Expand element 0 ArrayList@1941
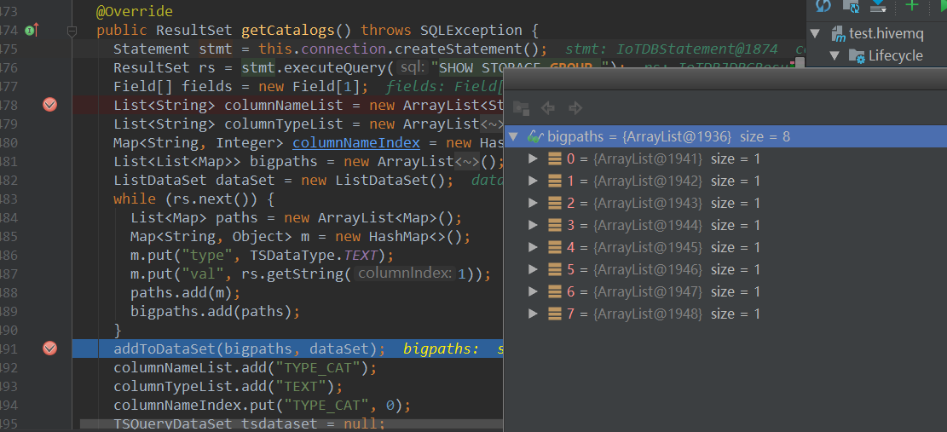This screenshot has height=432, width=947. tap(533, 159)
